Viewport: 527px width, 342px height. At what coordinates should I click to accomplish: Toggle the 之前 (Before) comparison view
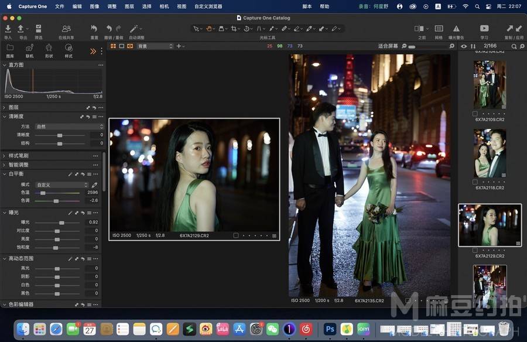point(419,29)
